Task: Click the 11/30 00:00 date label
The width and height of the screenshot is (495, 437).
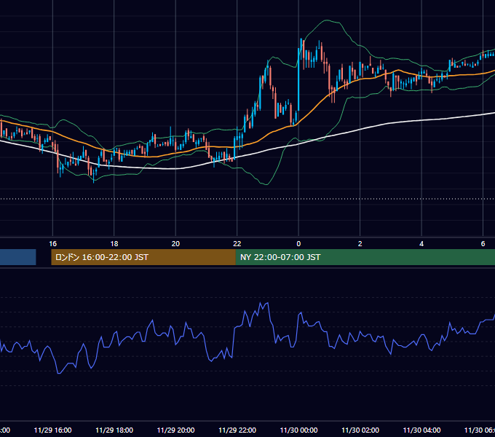Action: click(x=298, y=430)
